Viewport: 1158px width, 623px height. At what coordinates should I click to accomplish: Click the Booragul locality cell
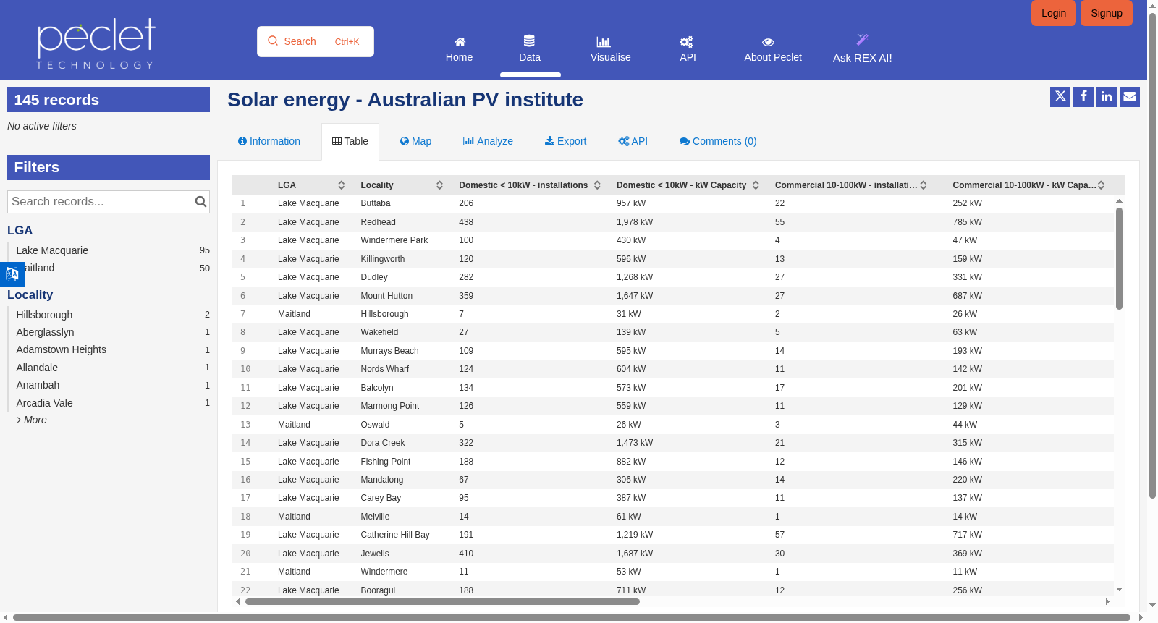pyautogui.click(x=378, y=590)
